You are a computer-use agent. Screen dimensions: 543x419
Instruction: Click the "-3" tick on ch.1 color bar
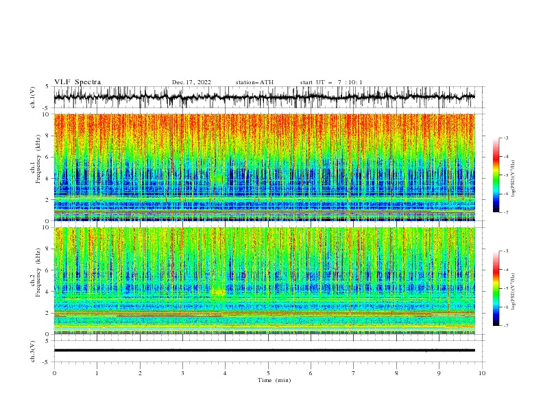click(505, 138)
